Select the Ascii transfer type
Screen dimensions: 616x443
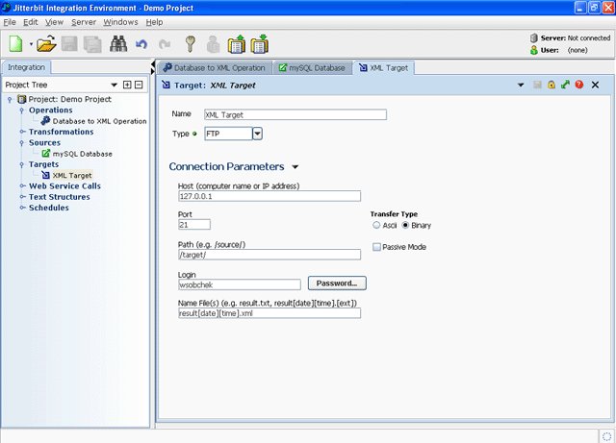point(376,225)
